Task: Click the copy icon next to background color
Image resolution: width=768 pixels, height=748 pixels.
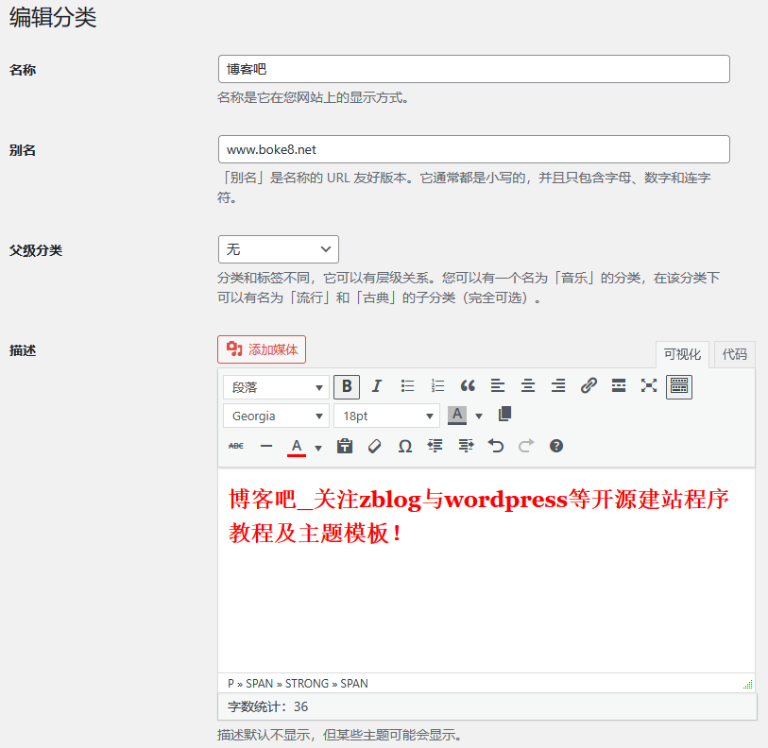Action: click(505, 415)
